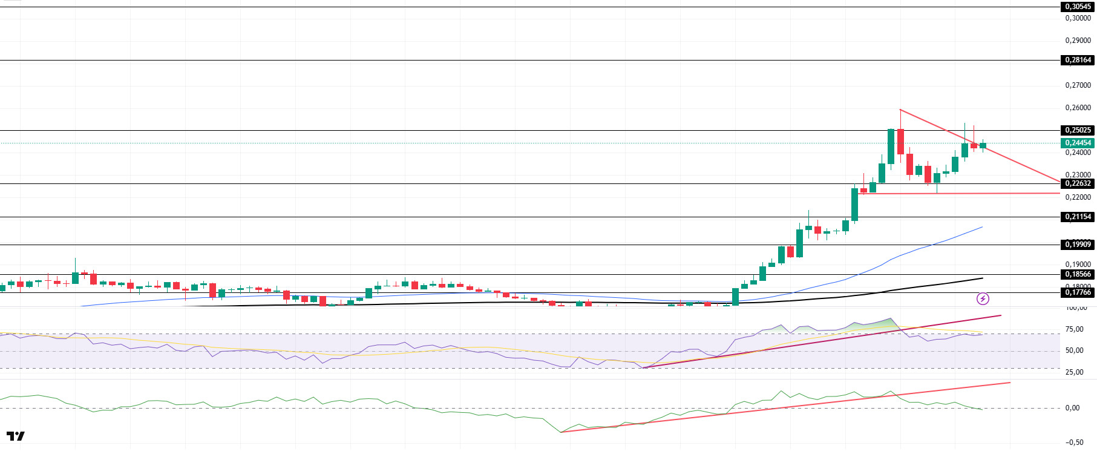Screen dimensions: 1097x454
Task: Click the 0,30000 axis tick value
Action: (1078, 18)
